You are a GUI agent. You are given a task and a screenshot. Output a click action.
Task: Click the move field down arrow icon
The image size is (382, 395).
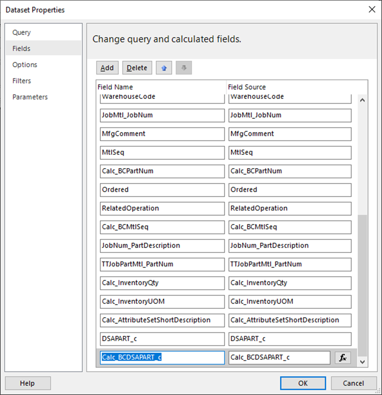pos(184,68)
